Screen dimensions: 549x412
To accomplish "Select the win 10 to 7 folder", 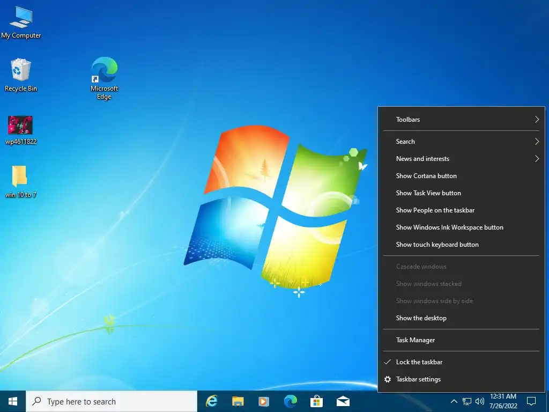I will coord(20,182).
